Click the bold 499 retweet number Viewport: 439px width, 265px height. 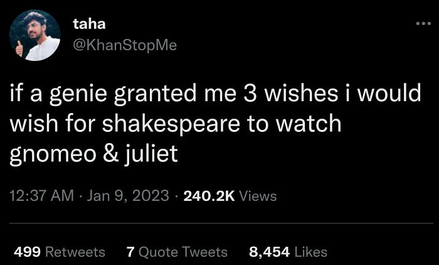coord(27,252)
